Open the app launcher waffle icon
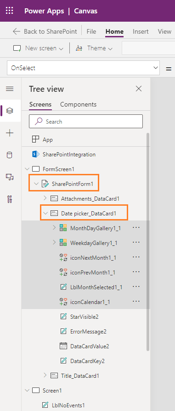 coord(10,11)
